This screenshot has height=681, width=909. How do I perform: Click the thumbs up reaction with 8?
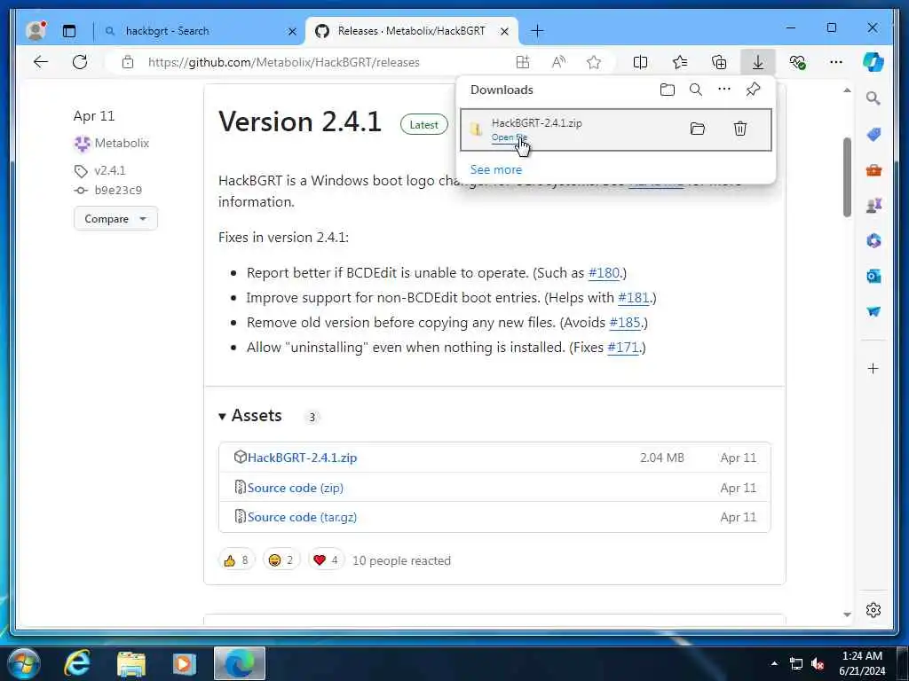click(x=236, y=560)
